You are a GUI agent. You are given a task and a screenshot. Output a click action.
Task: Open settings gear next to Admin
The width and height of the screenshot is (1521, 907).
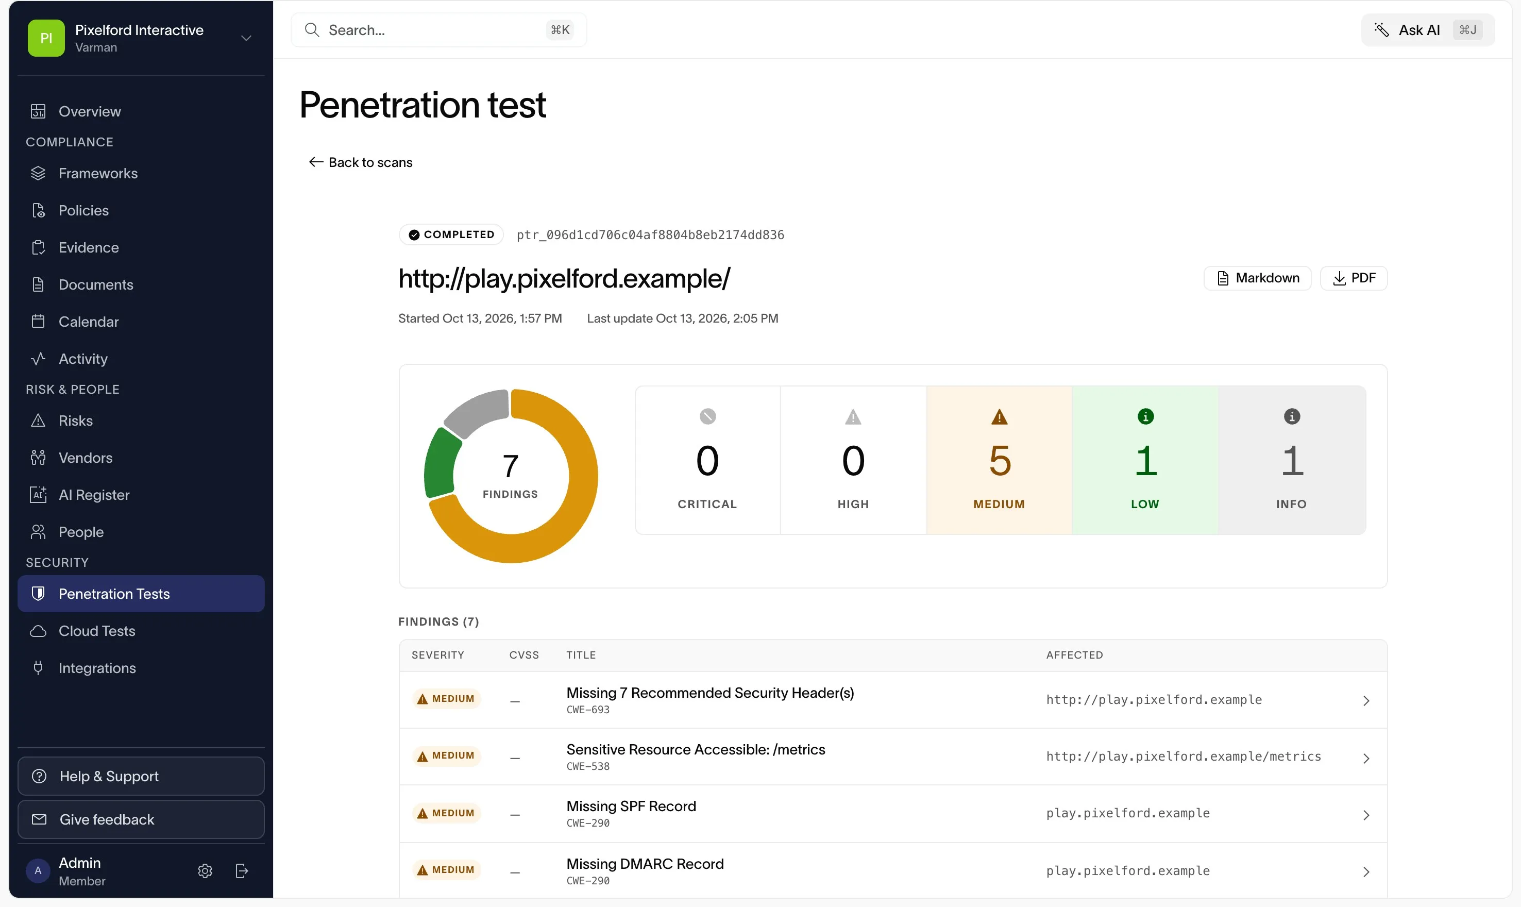(x=205, y=871)
